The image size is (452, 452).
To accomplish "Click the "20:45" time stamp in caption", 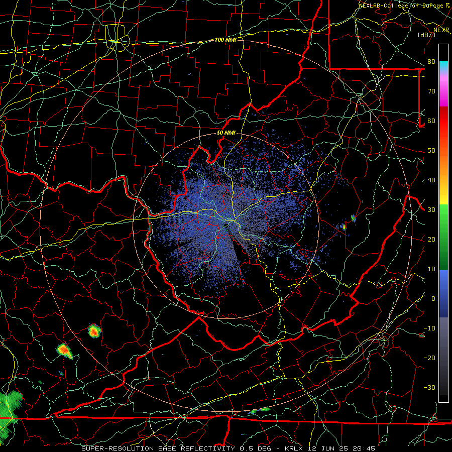I will coord(365,448).
